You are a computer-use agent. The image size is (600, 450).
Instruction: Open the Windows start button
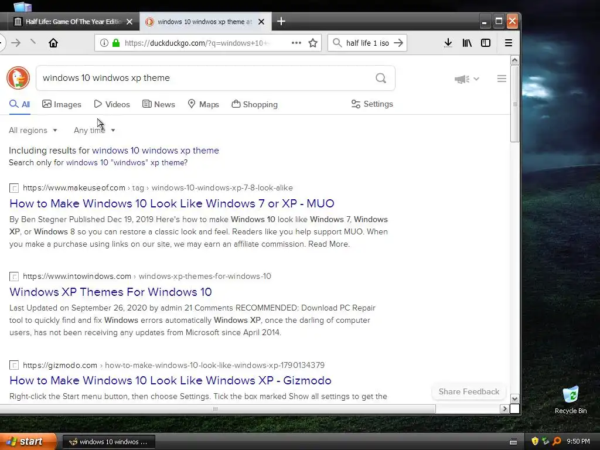(27, 441)
